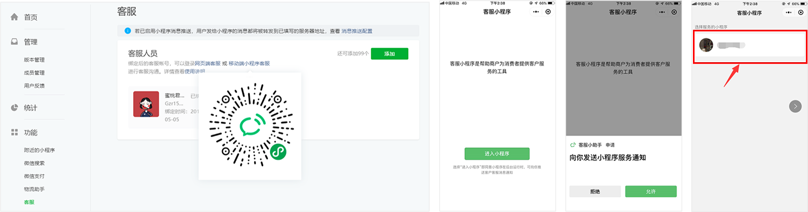Select the 功能 grid icon in sidebar

click(x=15, y=132)
